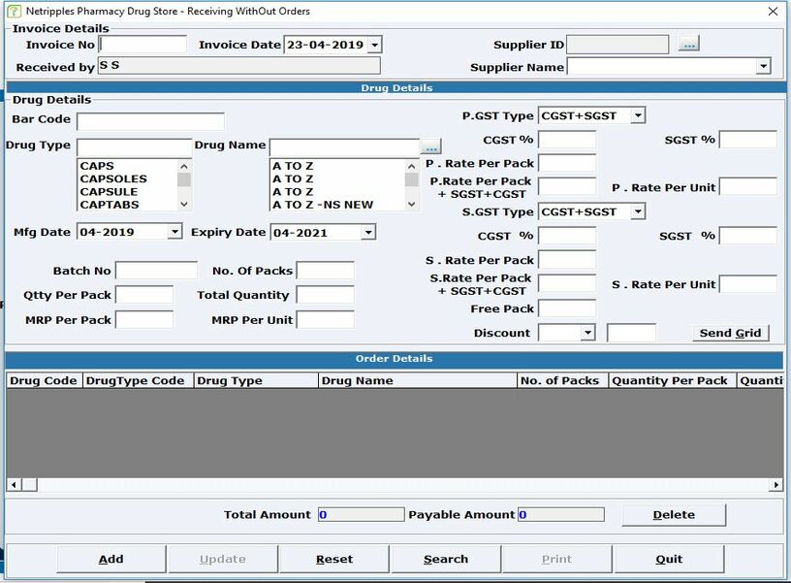Focus the MRP Per Unit field
Screen dimensions: 791x583
[x=325, y=319]
